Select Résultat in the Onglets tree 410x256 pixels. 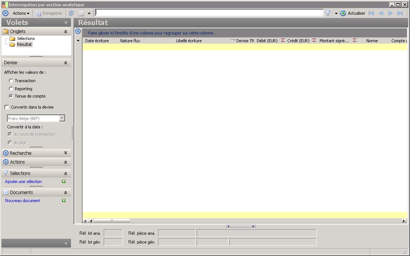24,44
